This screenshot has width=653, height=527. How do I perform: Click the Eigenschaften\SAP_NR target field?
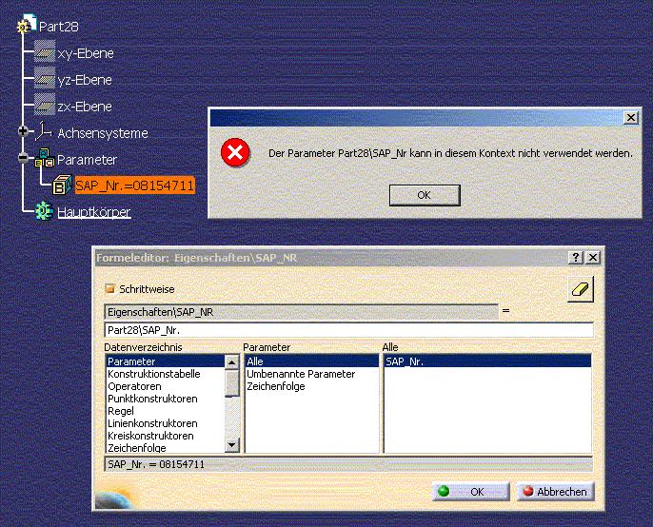click(x=301, y=312)
